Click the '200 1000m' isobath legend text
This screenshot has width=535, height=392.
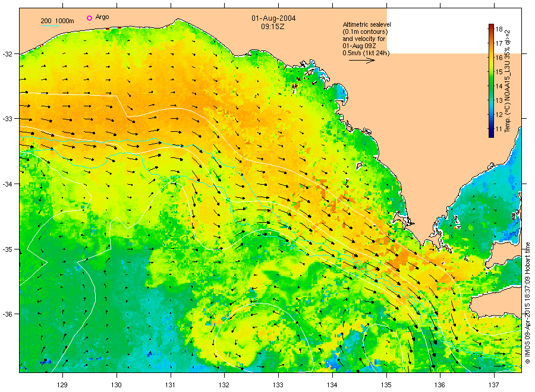(57, 21)
